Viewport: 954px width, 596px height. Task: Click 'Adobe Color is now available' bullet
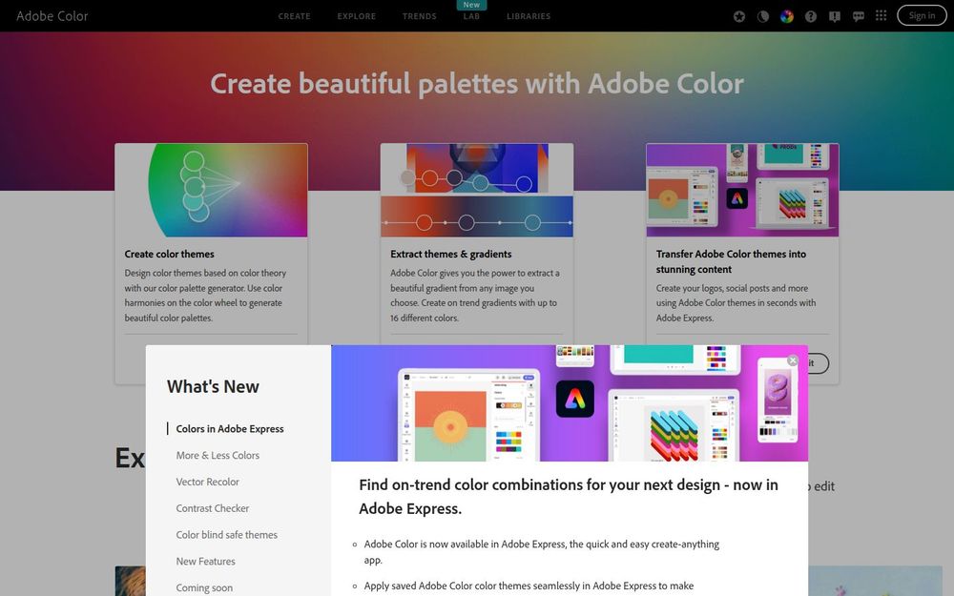pyautogui.click(x=542, y=551)
